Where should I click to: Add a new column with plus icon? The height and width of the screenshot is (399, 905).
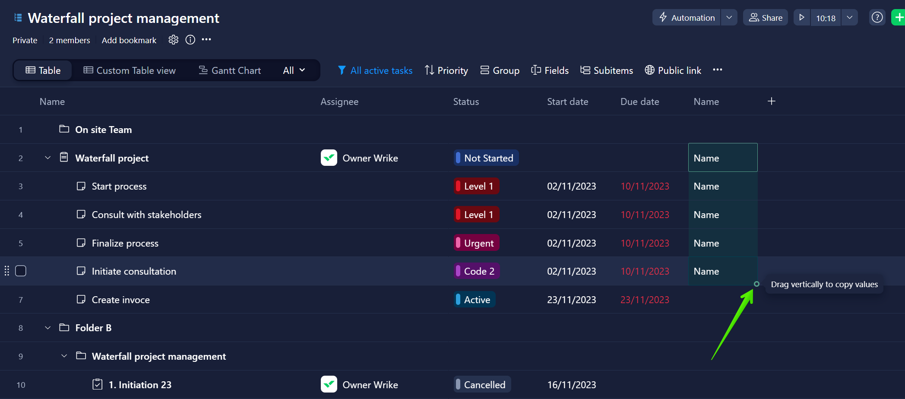772,101
